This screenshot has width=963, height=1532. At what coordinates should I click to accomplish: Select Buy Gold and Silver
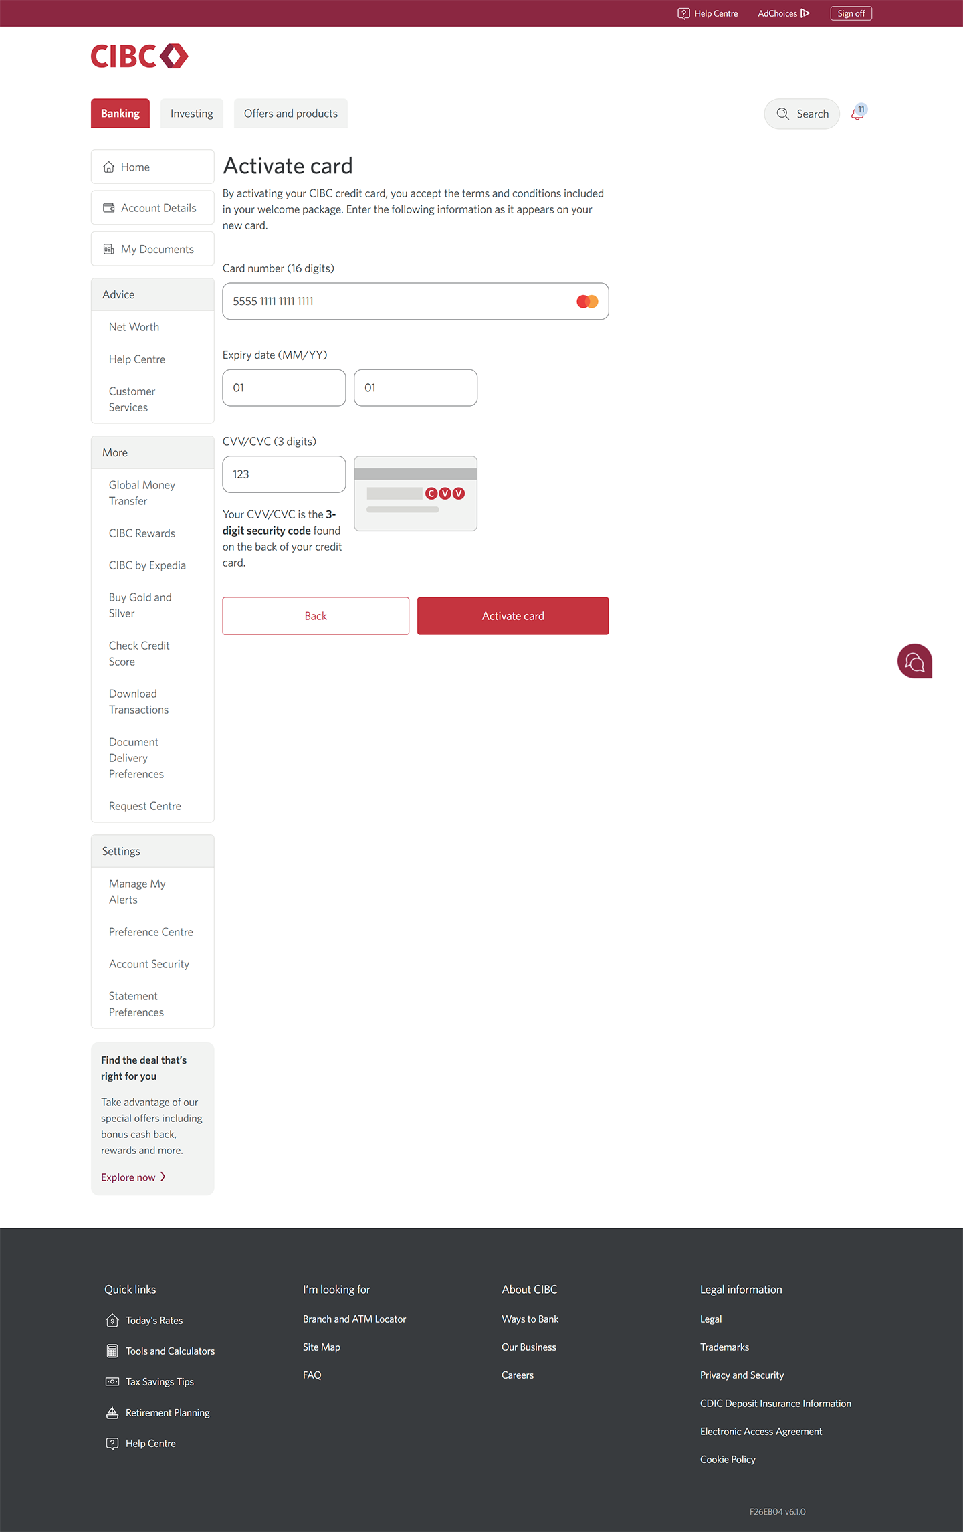[x=140, y=605]
